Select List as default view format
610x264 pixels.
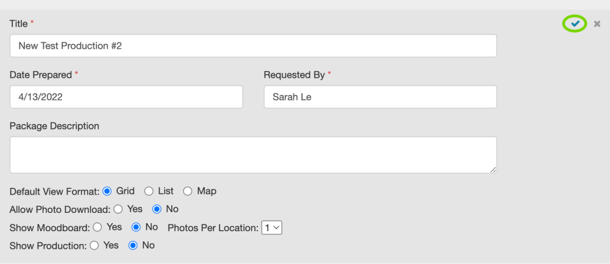tap(149, 191)
